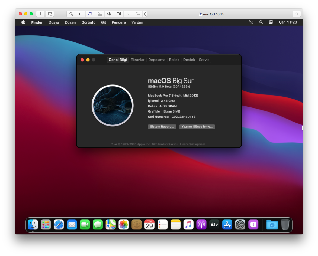Launch Safari from the Dock

tap(59, 225)
